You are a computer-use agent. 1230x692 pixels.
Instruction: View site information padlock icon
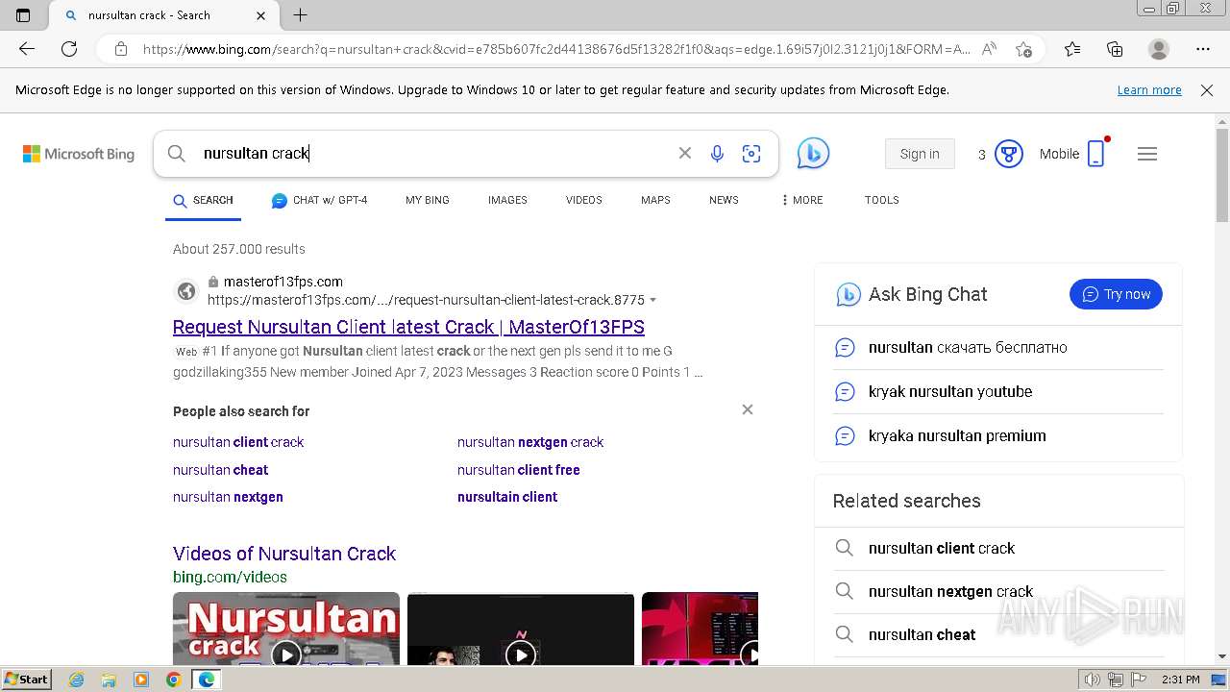121,49
